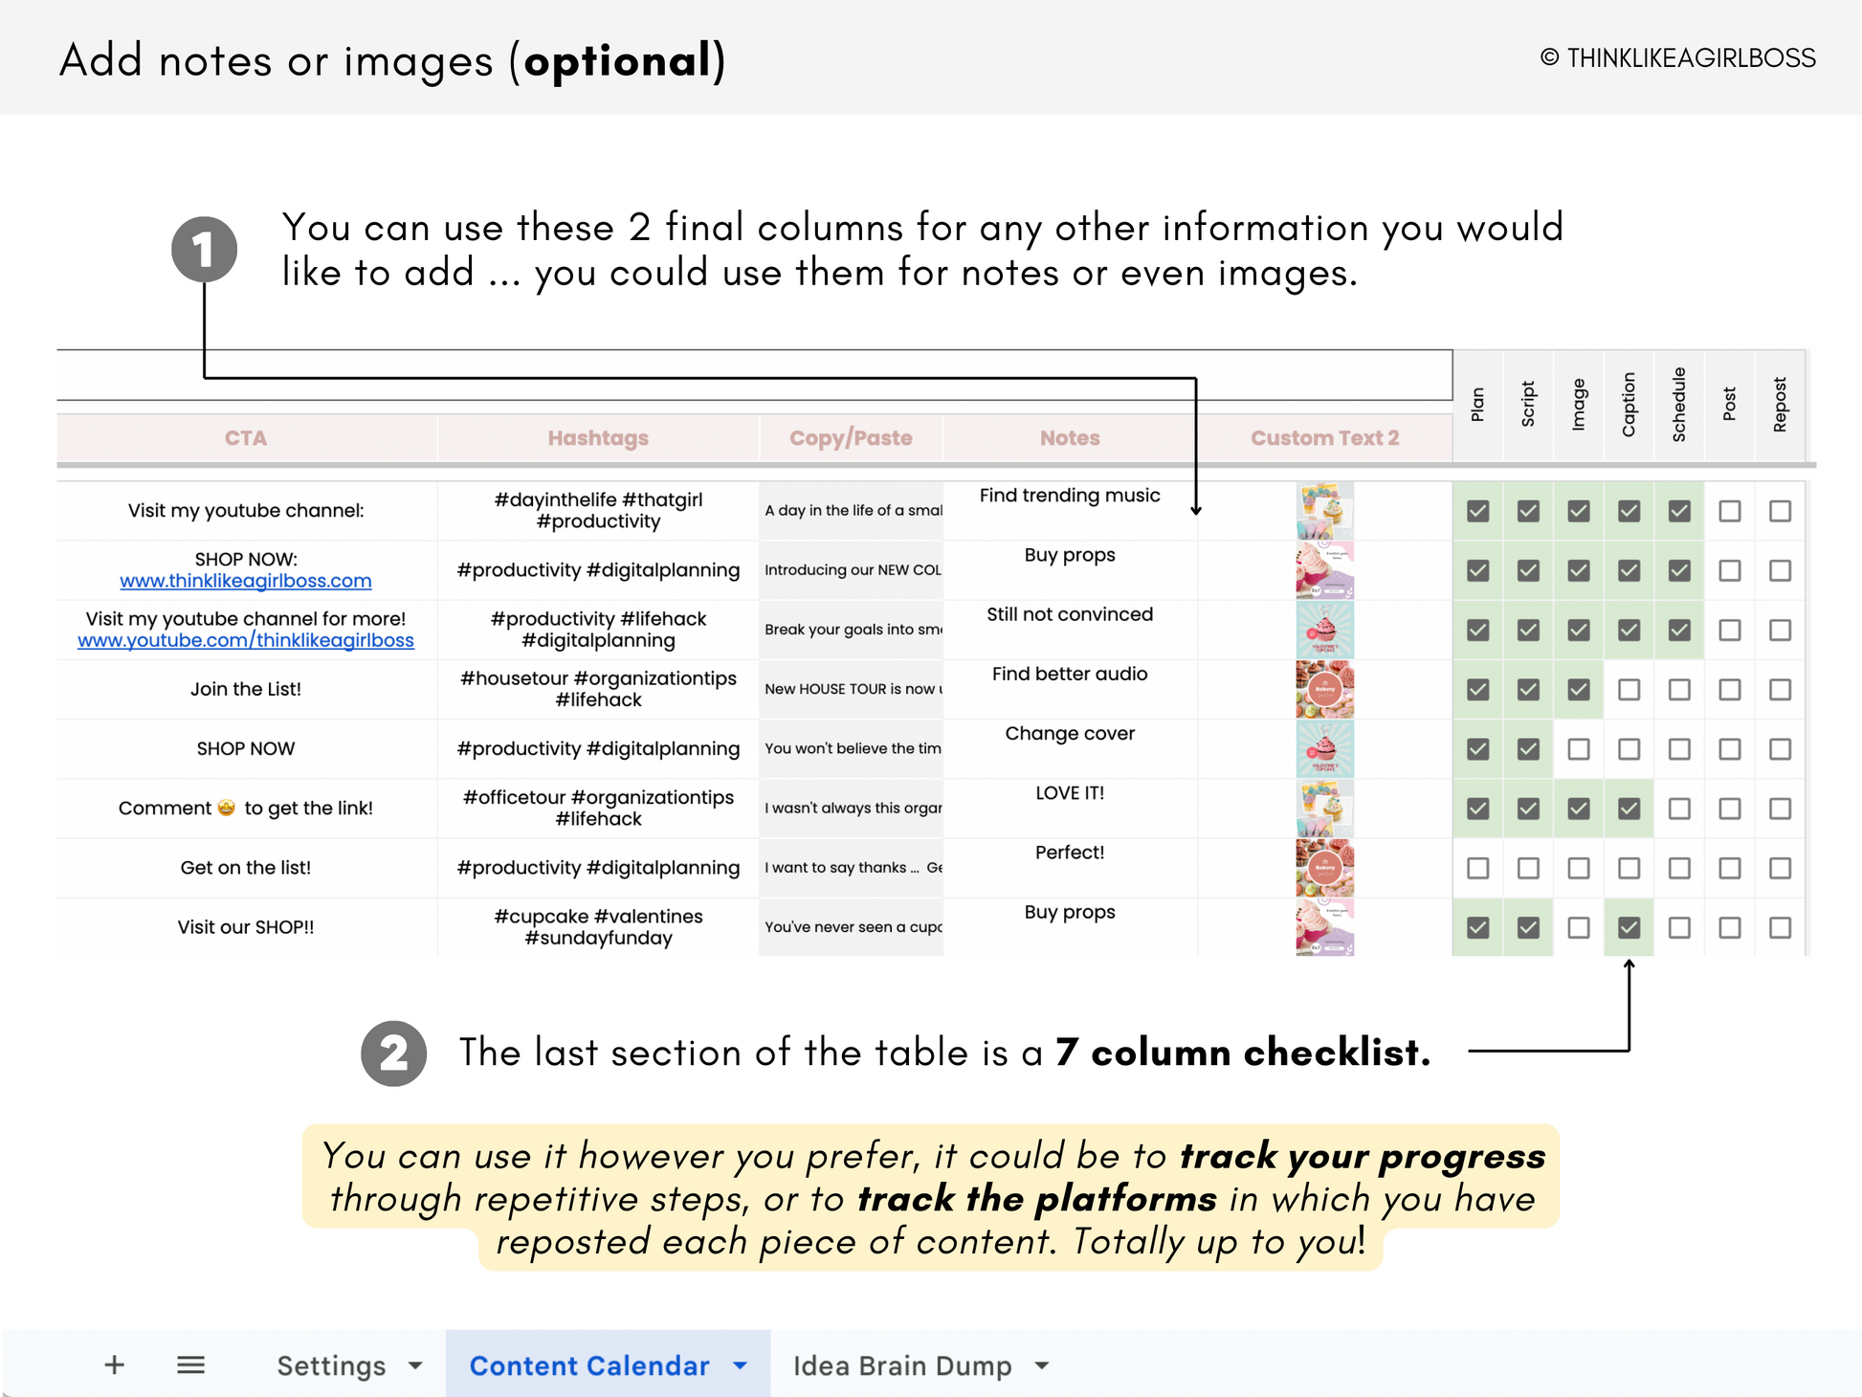Click the add sheet plus icon
1862x1397 pixels.
point(114,1364)
